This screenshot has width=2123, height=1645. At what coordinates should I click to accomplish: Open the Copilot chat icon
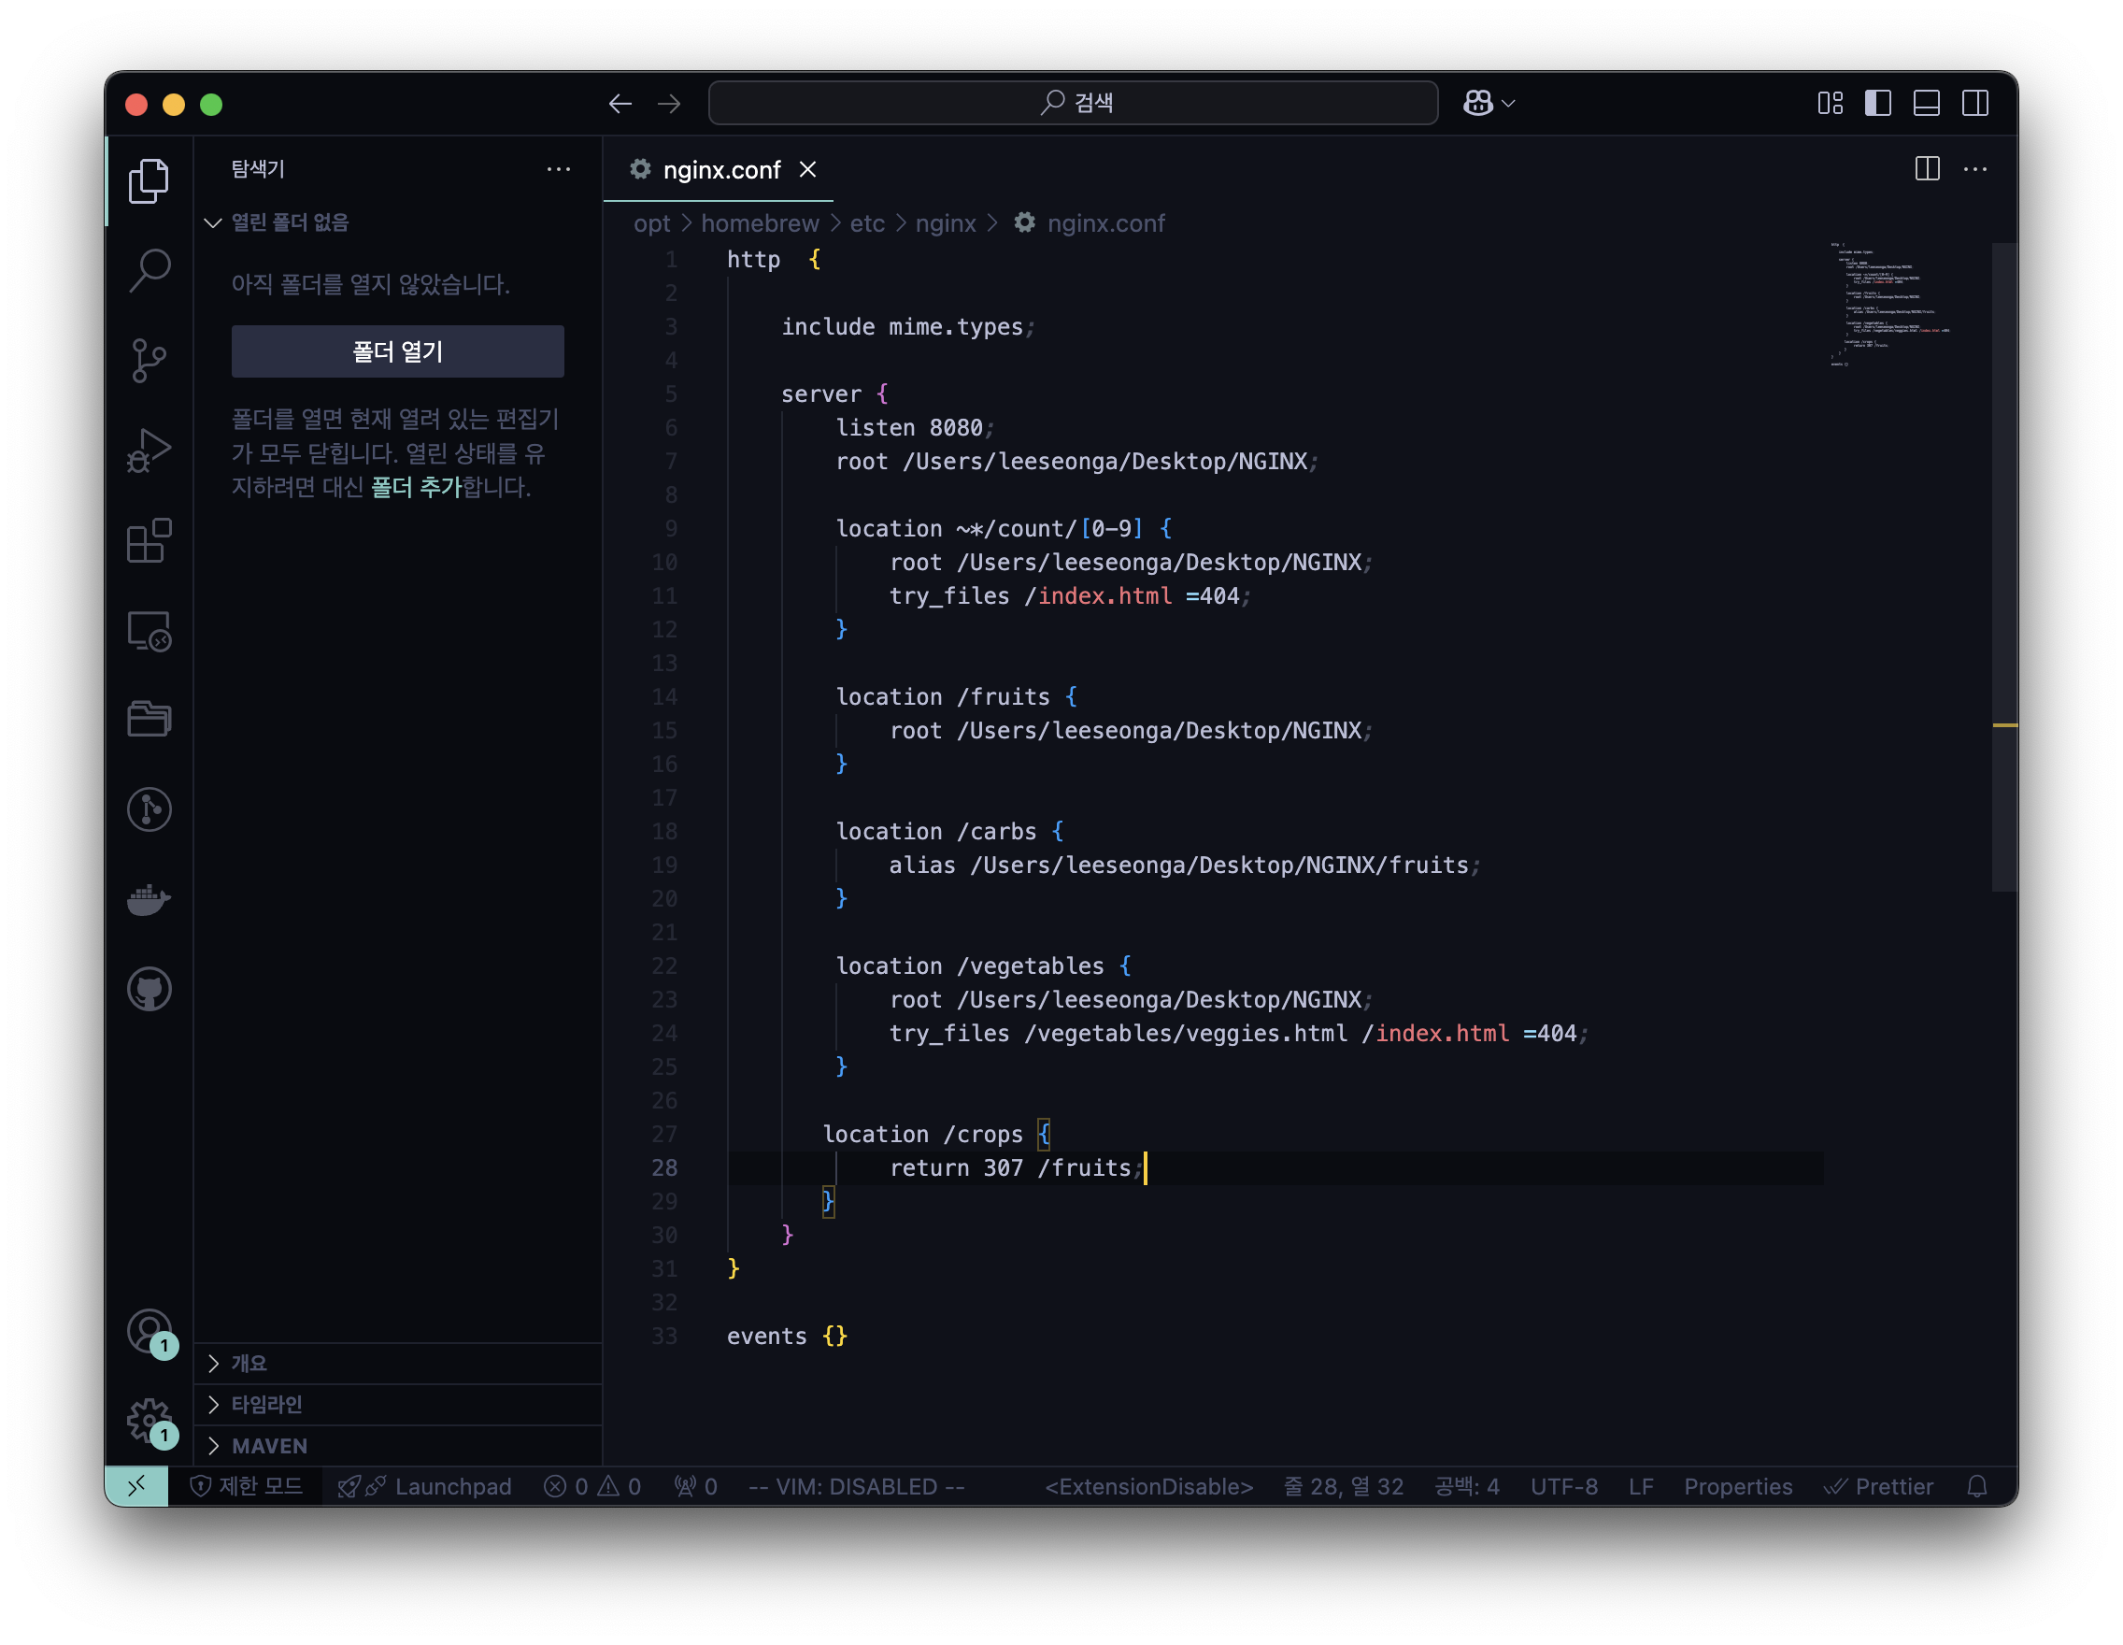[x=1477, y=103]
